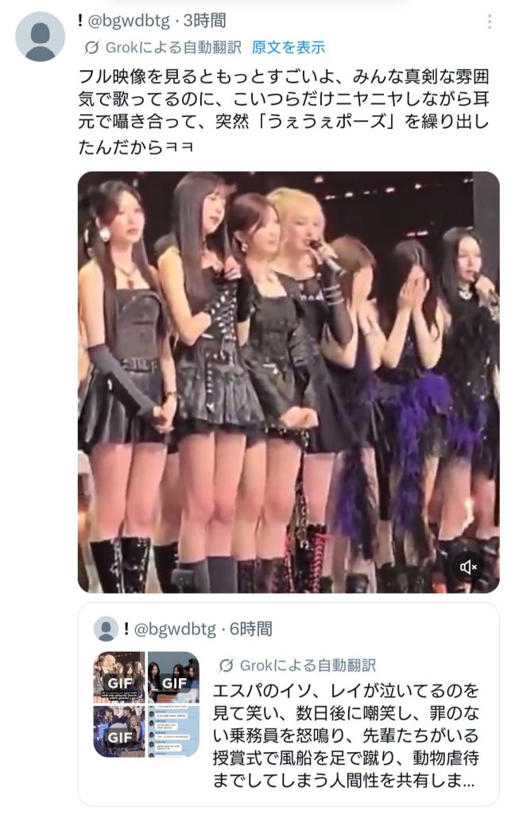This screenshot has height=814, width=515.
Task: Click the Grok translation icon under username
Action: pos(91,48)
